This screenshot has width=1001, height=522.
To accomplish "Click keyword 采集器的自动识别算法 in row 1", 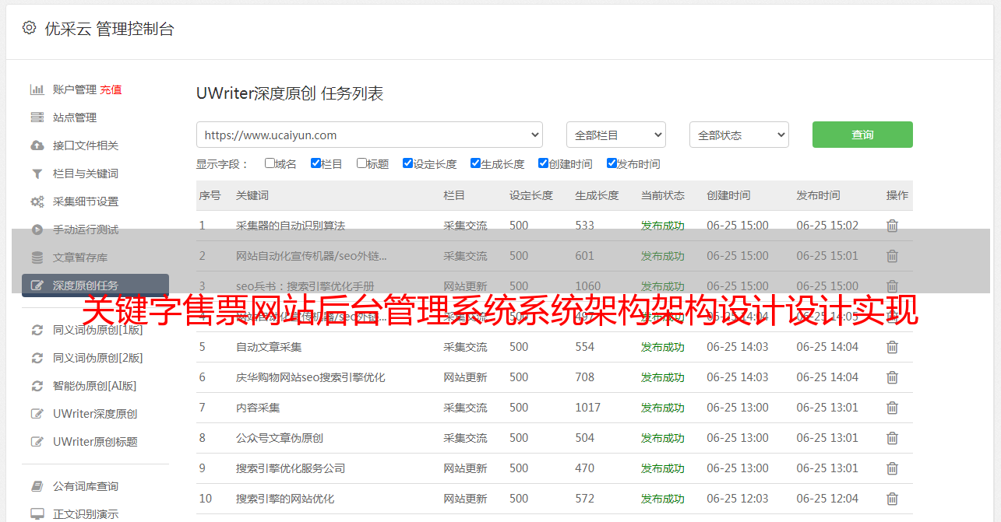I will coord(291,226).
